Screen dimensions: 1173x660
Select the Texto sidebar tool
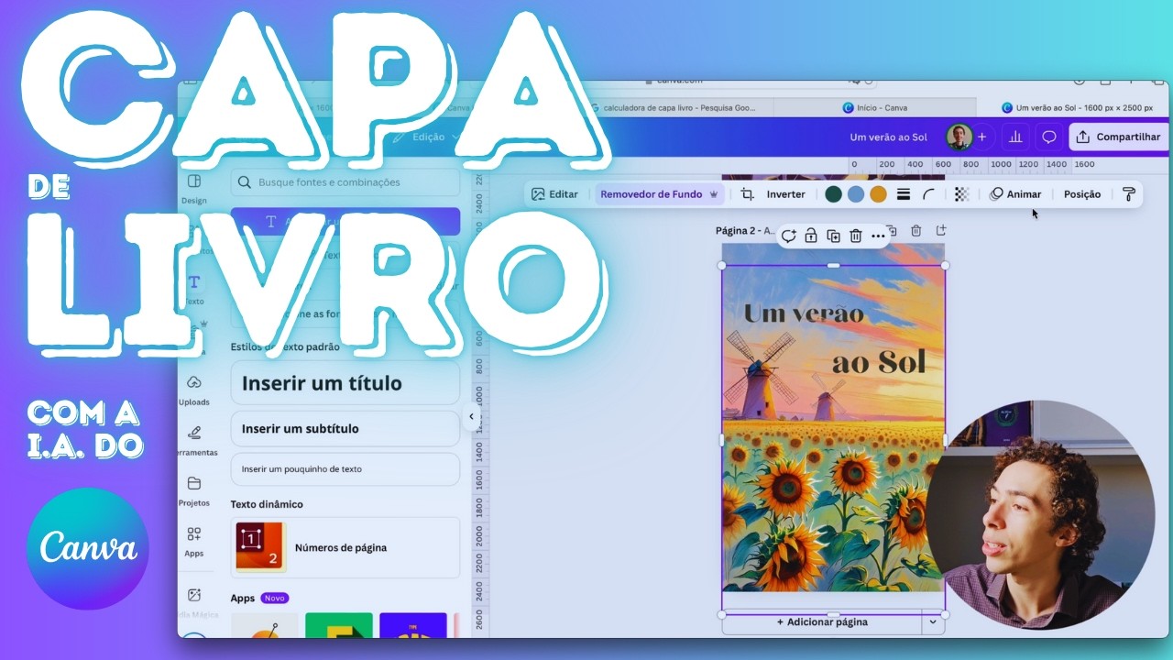click(x=194, y=290)
